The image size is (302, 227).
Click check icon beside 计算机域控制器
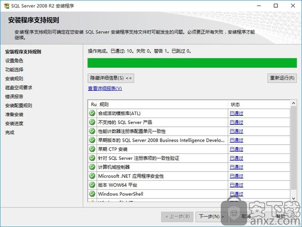92,167
